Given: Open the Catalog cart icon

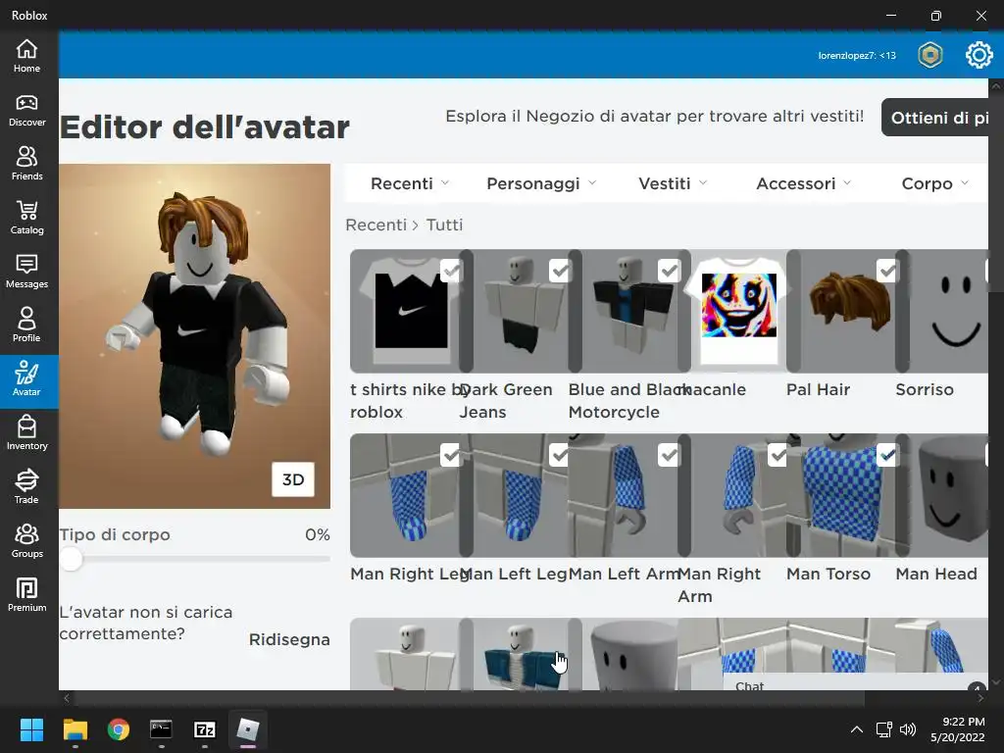Looking at the screenshot, I should click(26, 218).
